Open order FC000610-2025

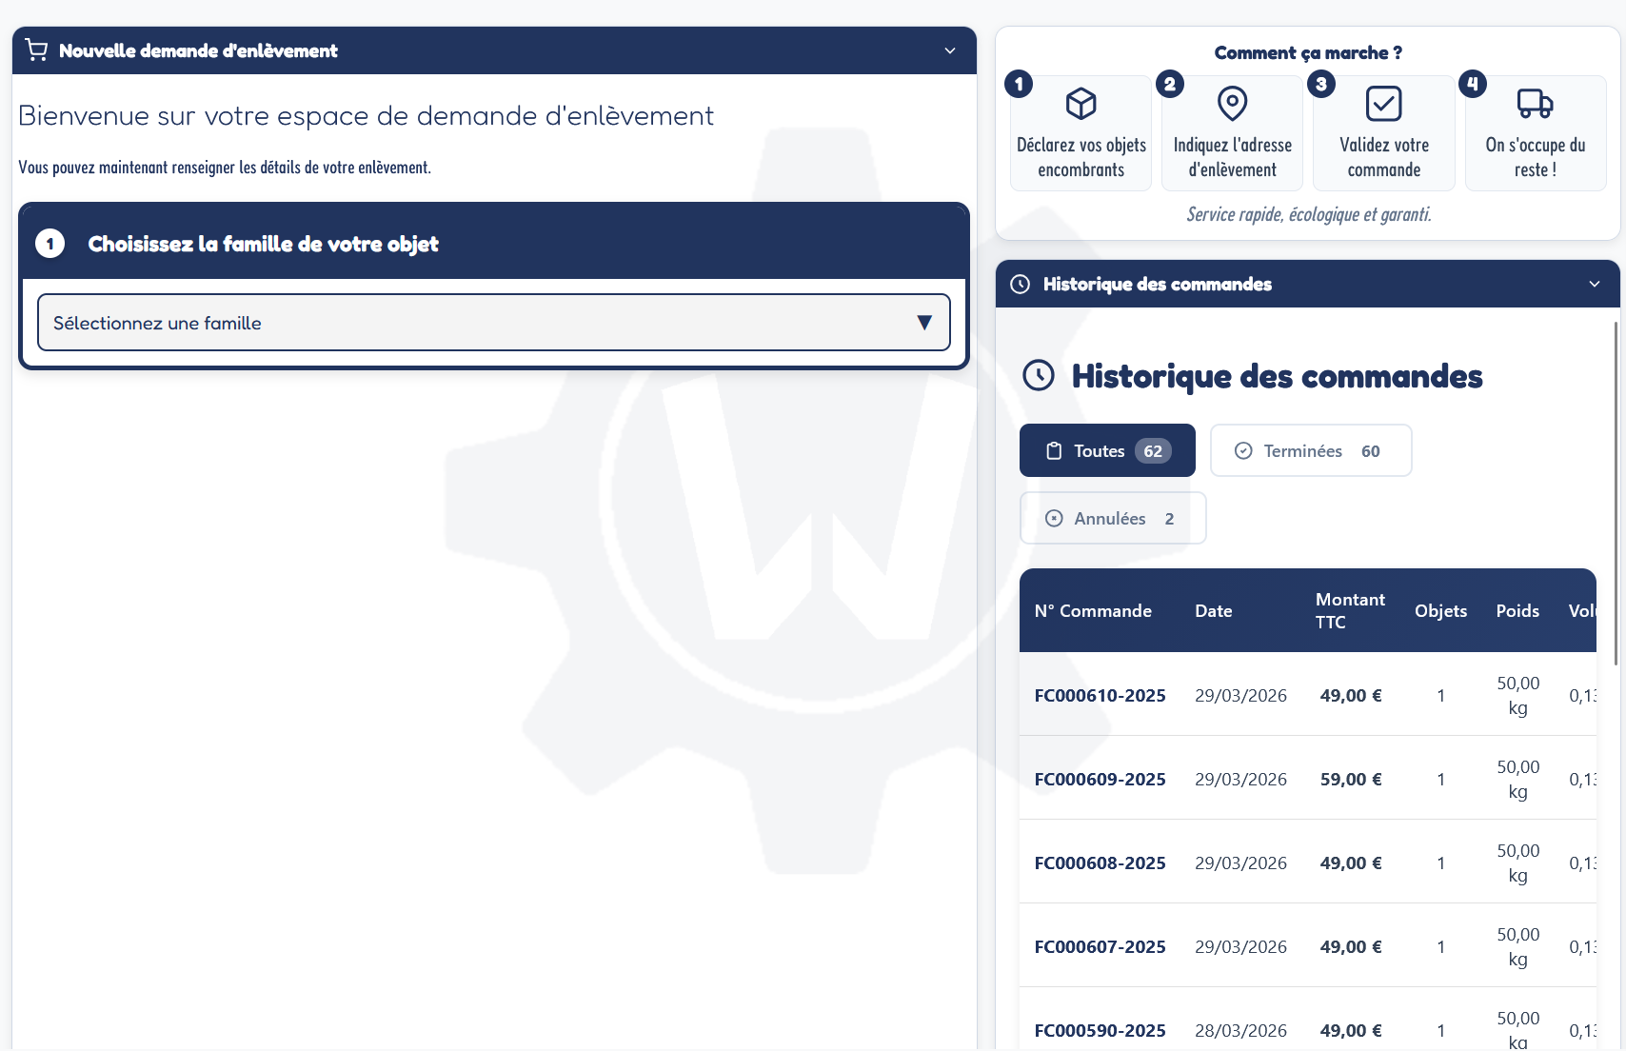click(x=1100, y=695)
